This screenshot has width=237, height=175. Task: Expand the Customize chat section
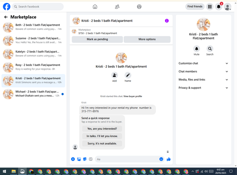[203, 63]
